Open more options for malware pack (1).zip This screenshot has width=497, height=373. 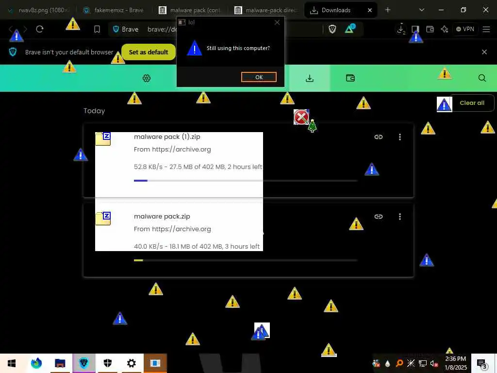tap(400, 136)
